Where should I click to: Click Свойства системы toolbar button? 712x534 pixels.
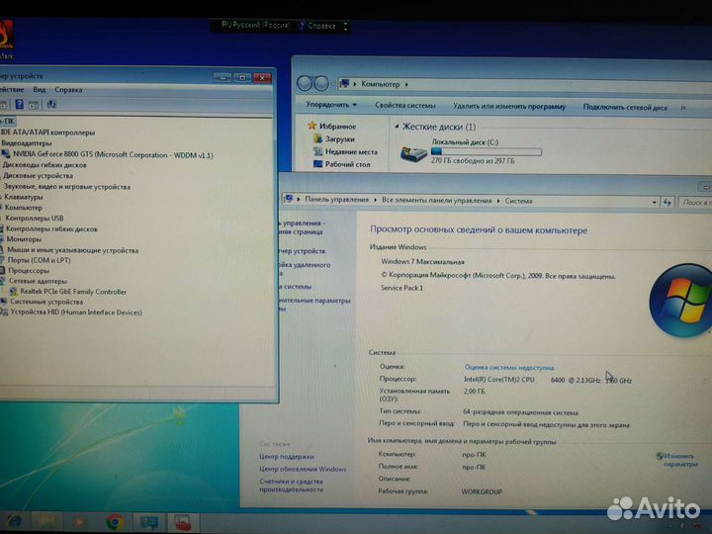[x=404, y=106]
